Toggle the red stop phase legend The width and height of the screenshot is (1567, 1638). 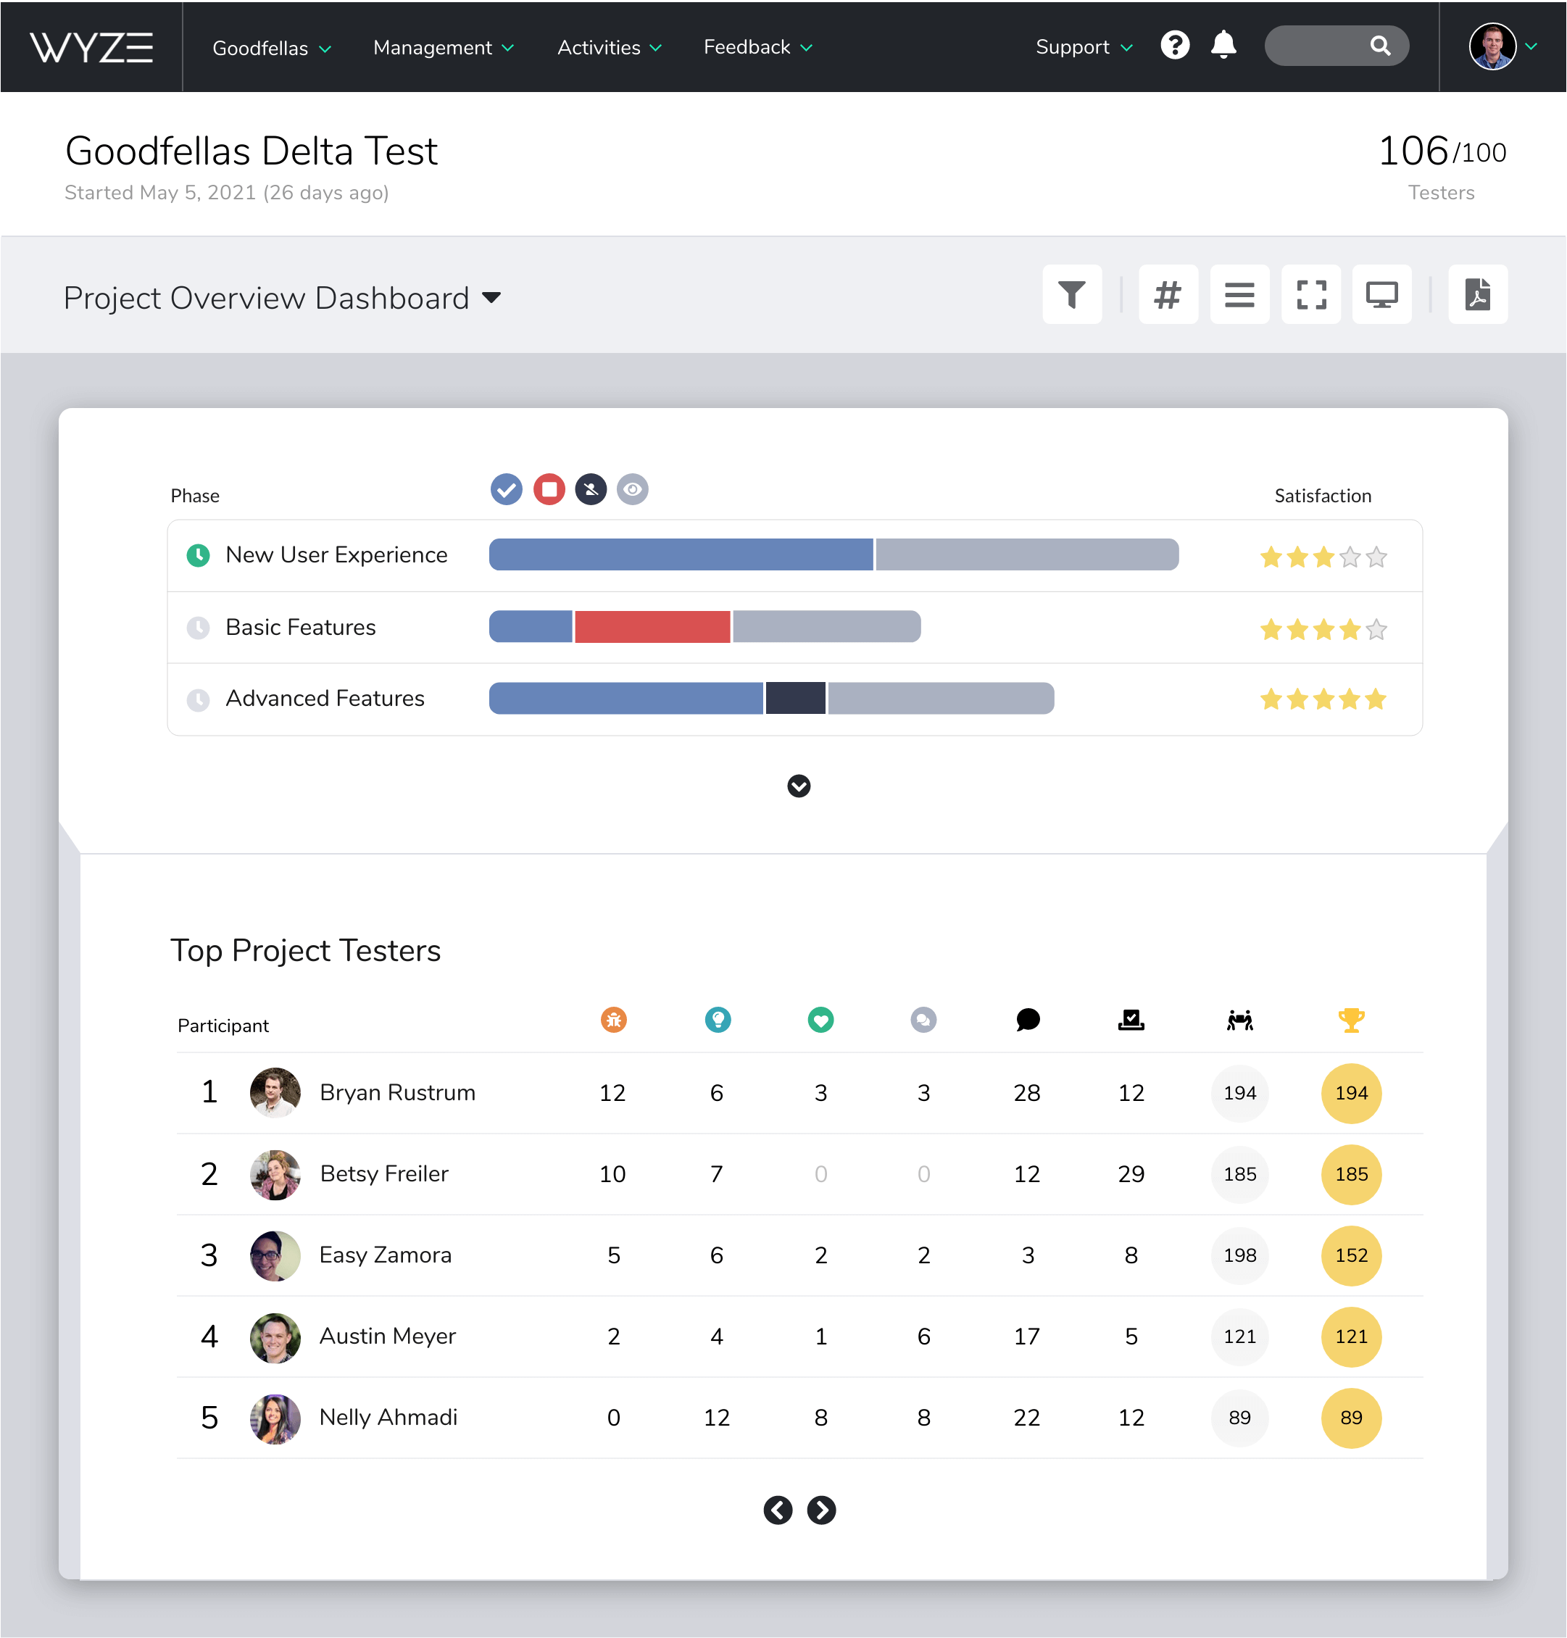(x=549, y=489)
